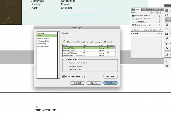Viewport: 171px width, 114px height.
Task: Switch to the LINKS tab
Action: [x=138, y=10]
